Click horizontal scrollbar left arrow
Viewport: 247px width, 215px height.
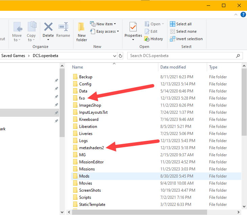coord(69,212)
